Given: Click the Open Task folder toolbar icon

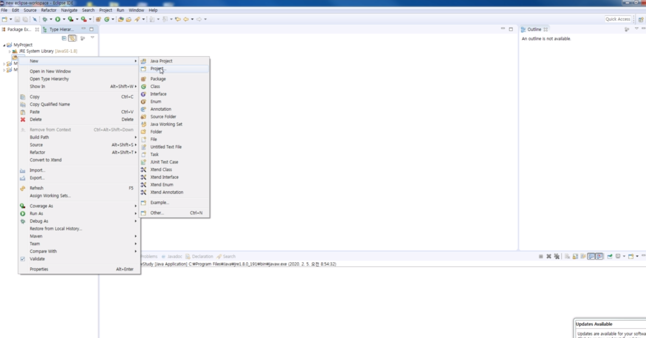Looking at the screenshot, I should [129, 19].
